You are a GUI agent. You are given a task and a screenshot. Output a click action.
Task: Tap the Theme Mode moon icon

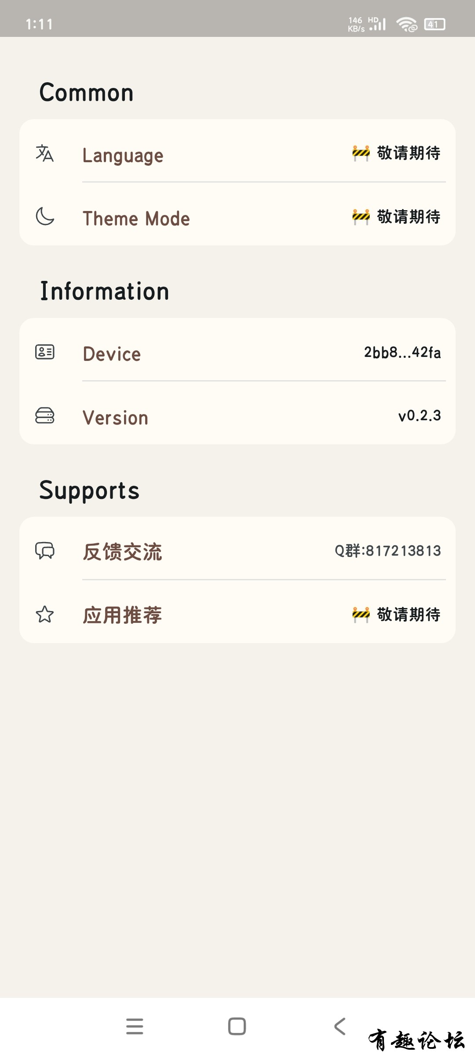click(x=44, y=216)
